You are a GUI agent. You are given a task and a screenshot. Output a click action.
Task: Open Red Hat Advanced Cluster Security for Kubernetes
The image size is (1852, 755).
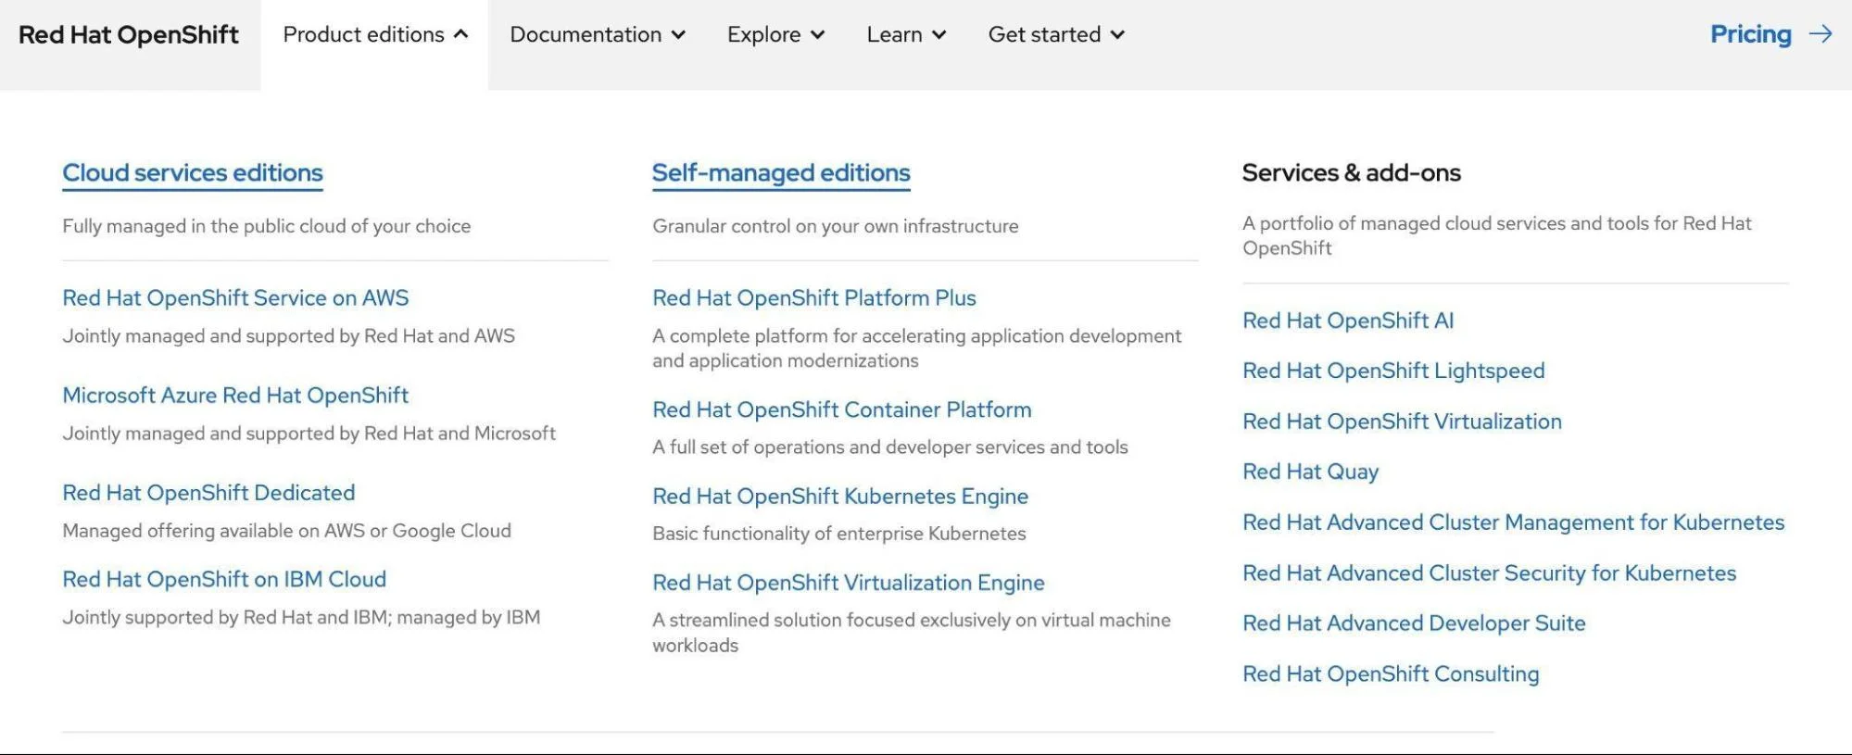(x=1489, y=573)
